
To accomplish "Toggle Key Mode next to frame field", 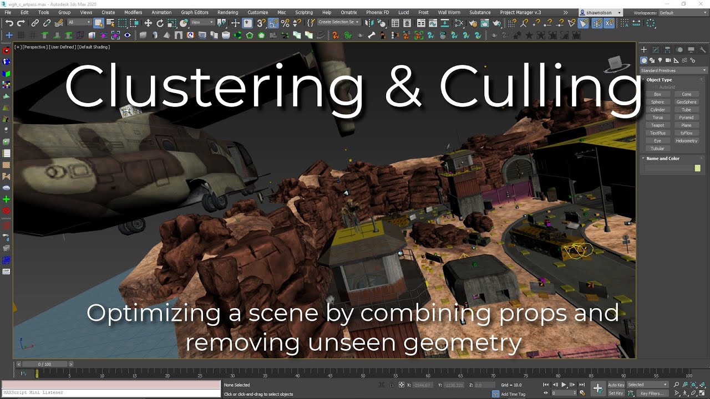I will point(546,393).
